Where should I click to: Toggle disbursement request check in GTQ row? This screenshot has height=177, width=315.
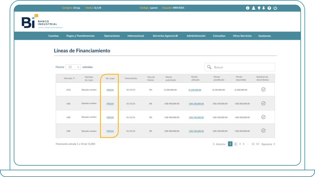click(x=263, y=90)
